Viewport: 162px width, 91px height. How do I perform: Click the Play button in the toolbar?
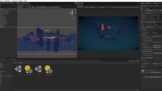point(76,3)
